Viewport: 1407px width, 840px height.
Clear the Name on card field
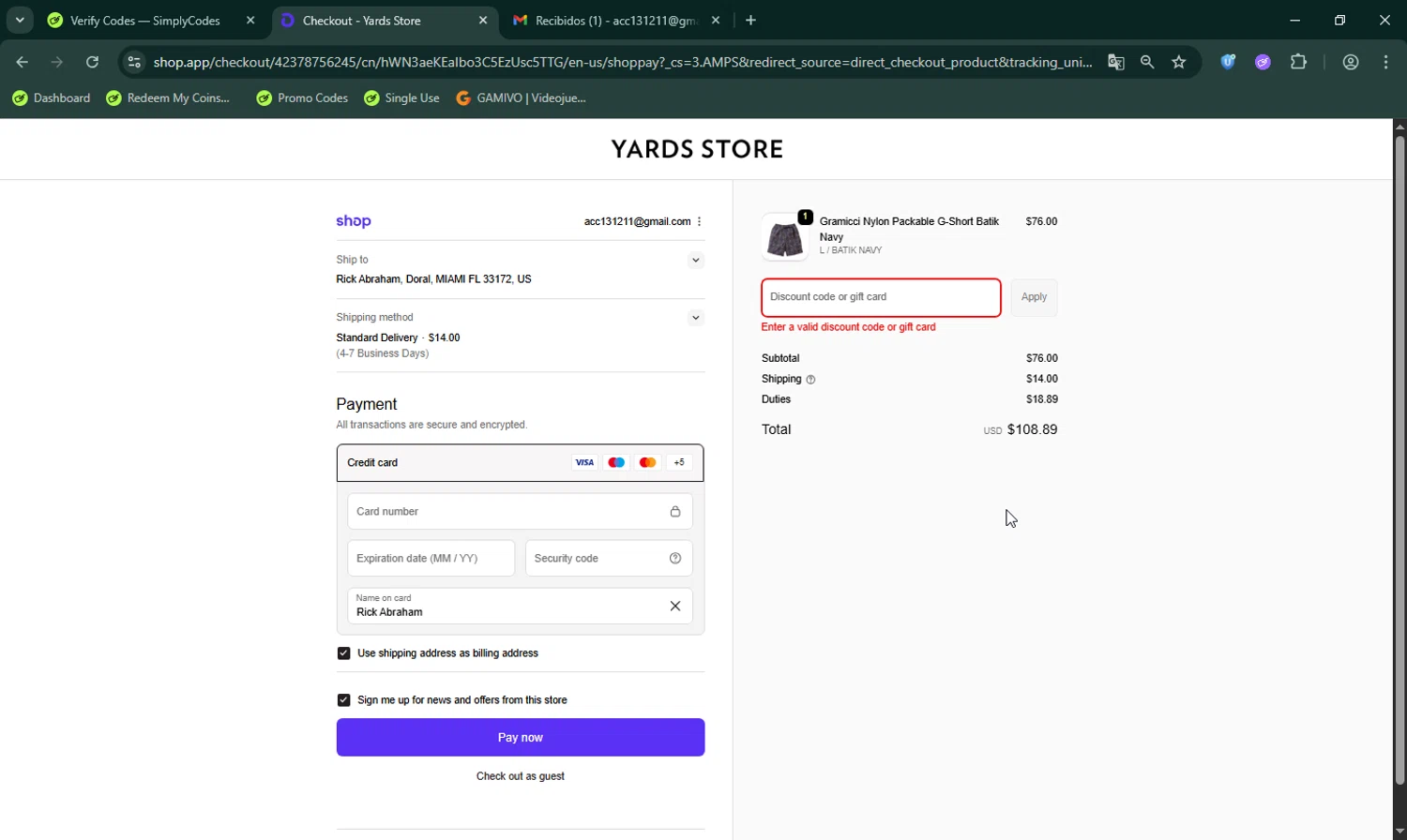[675, 606]
